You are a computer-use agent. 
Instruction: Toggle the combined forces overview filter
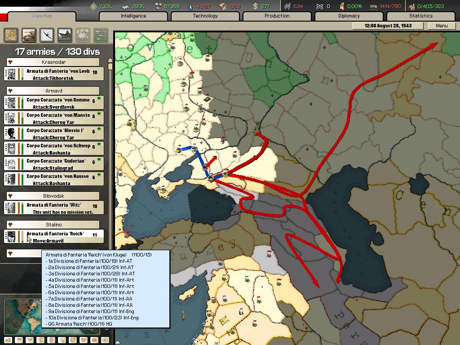[x=101, y=35]
